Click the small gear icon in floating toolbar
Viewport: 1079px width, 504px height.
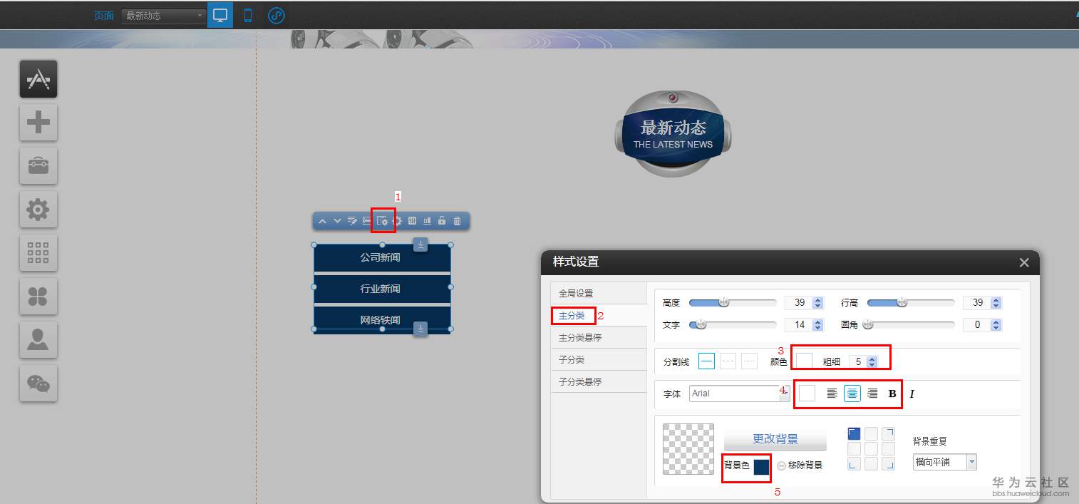click(x=398, y=221)
